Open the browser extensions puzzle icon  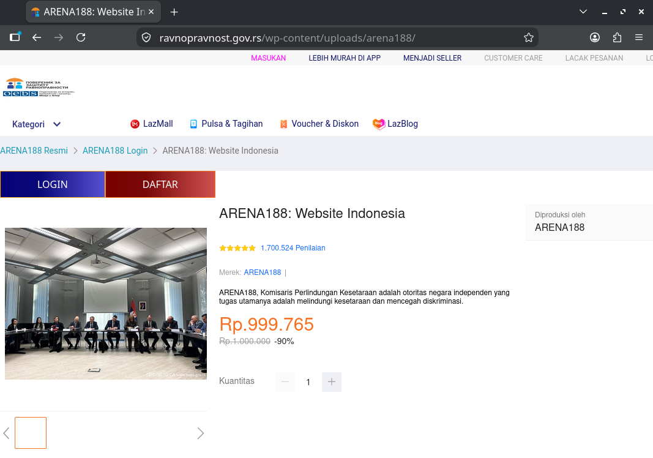click(617, 37)
